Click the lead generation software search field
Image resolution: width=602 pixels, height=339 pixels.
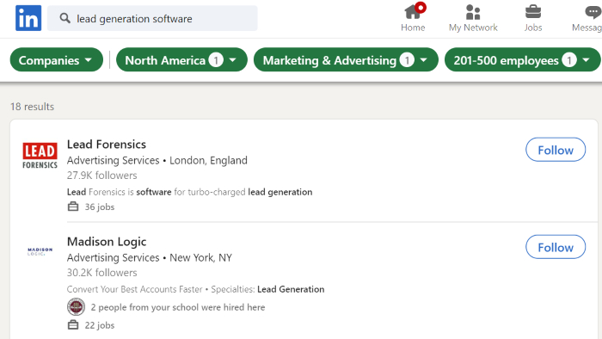point(152,18)
